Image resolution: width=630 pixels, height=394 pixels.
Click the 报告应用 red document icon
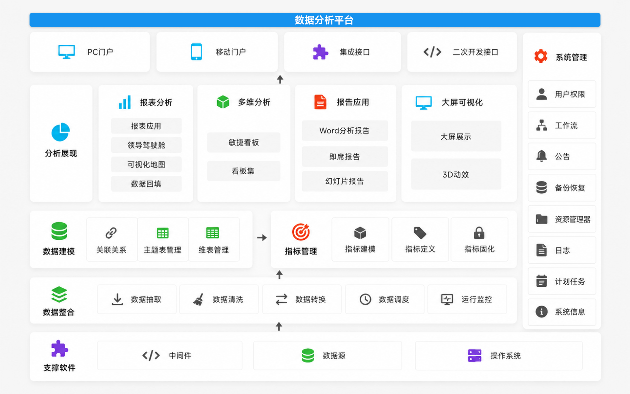coord(320,102)
